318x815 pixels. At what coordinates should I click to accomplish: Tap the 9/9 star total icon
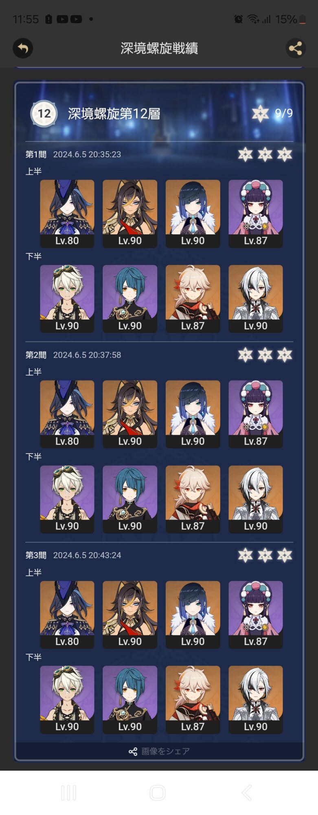click(260, 113)
